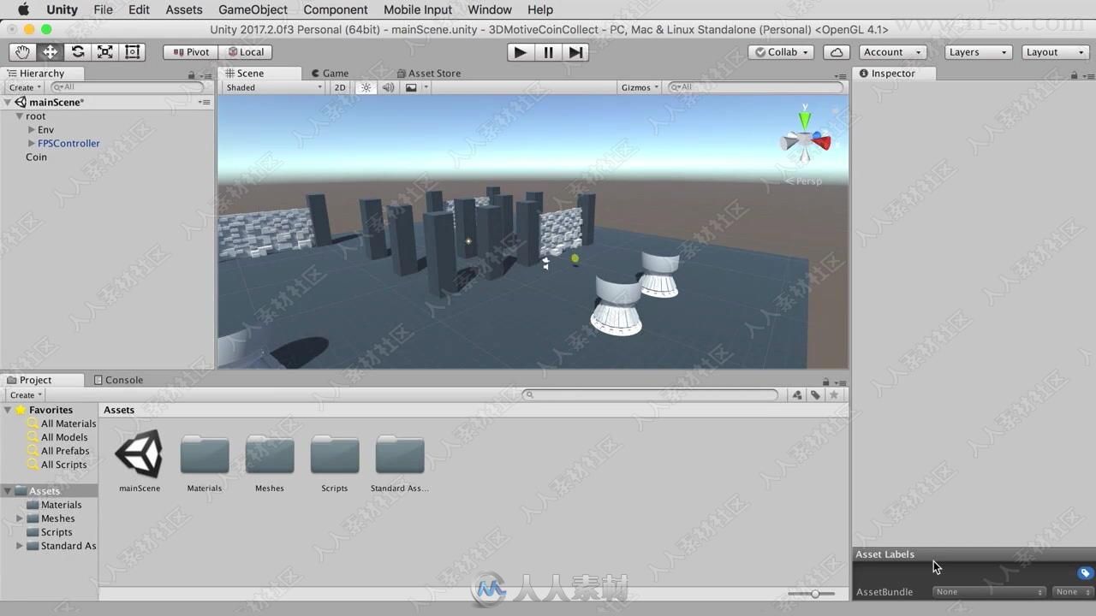Switch to the Asset Store tab
The height and width of the screenshot is (616, 1096).
[430, 74]
